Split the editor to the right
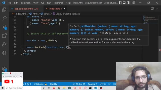Screen dimensions: 161x90 (x=152, y=8)
